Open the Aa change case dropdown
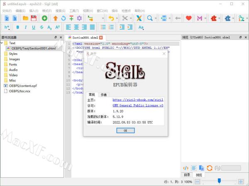This screenshot has height=186, width=249. tap(141, 27)
